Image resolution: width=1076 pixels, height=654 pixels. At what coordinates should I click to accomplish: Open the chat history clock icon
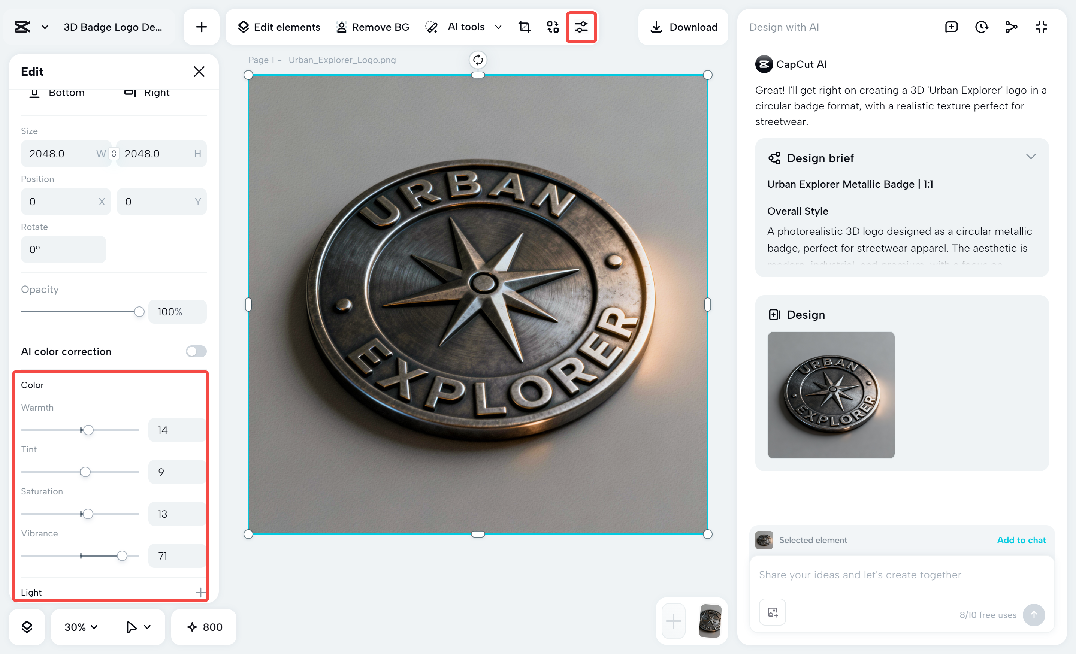tap(981, 27)
